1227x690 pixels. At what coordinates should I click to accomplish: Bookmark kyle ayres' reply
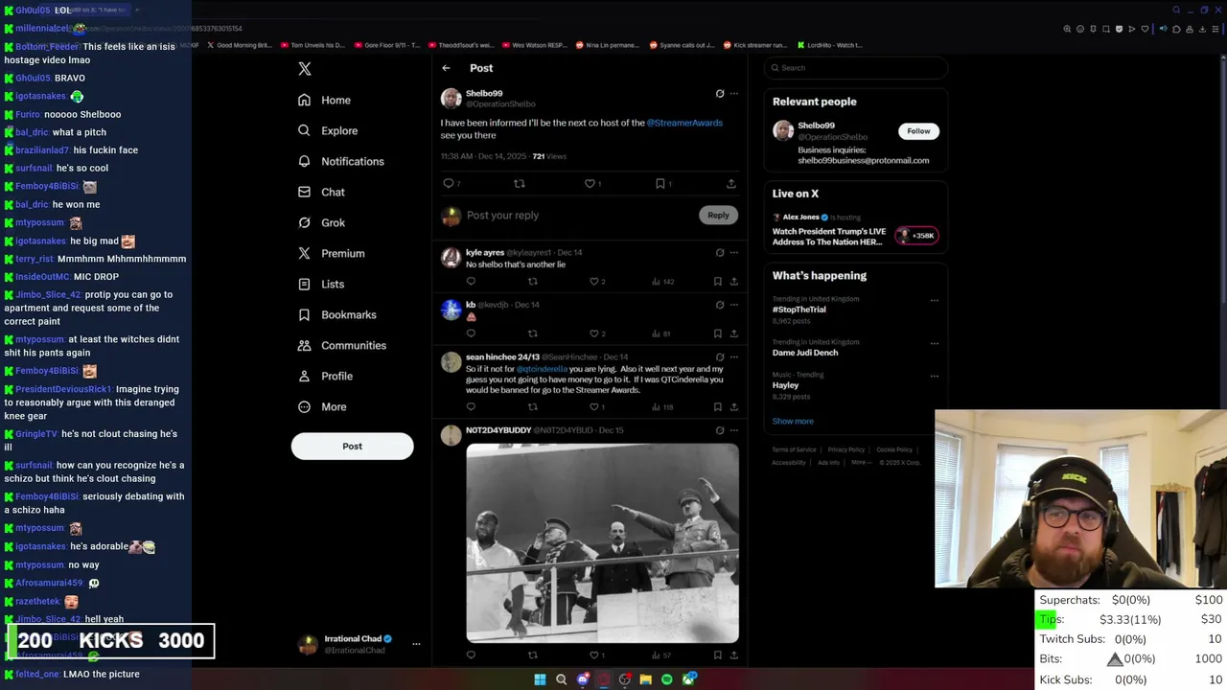(717, 282)
